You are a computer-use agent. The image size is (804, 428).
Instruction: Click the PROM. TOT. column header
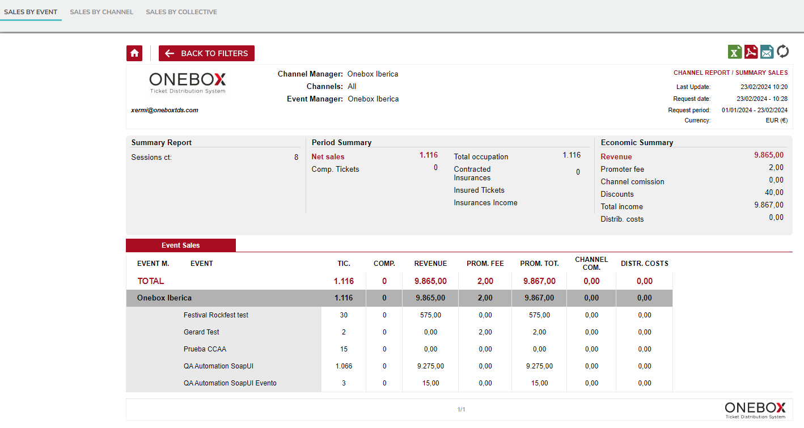coord(540,264)
